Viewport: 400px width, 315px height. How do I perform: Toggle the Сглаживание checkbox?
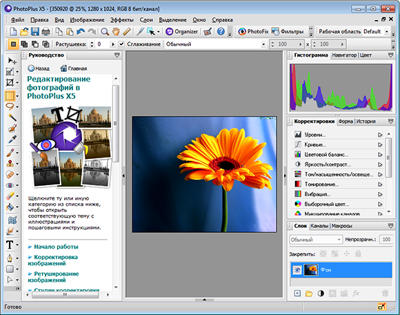click(x=121, y=44)
